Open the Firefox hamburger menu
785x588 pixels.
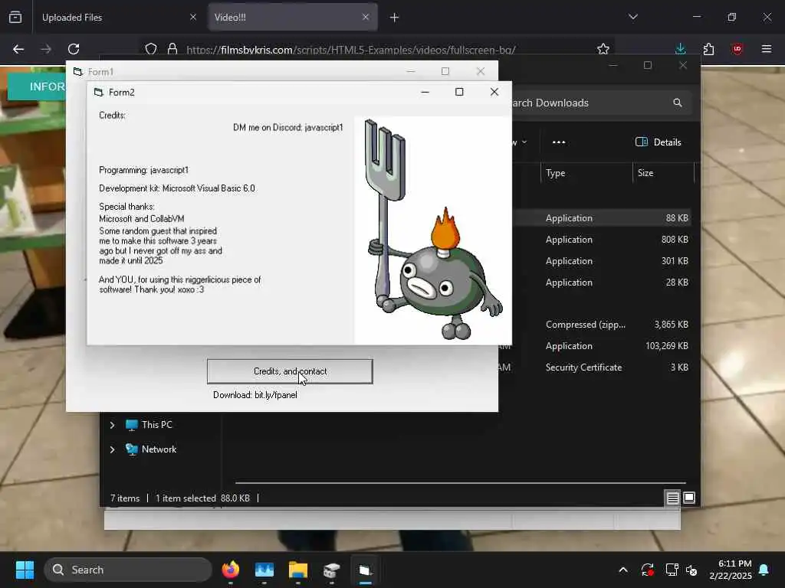[x=766, y=49]
